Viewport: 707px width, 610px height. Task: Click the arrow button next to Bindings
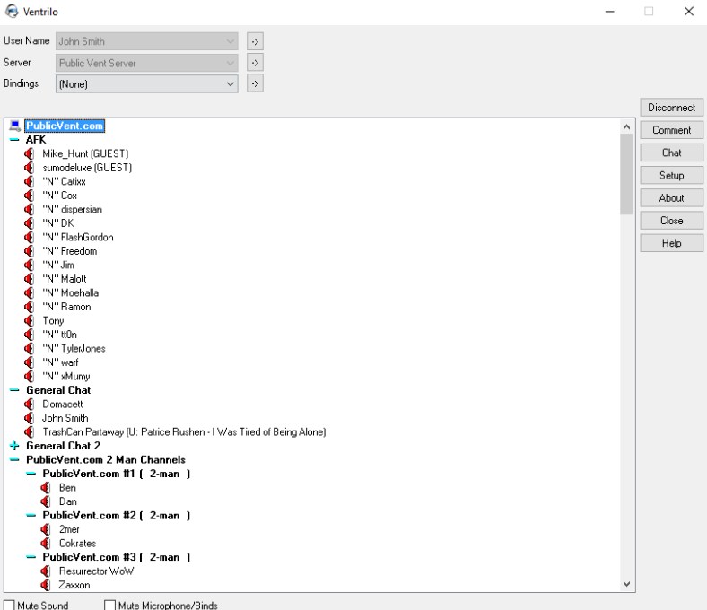(255, 83)
